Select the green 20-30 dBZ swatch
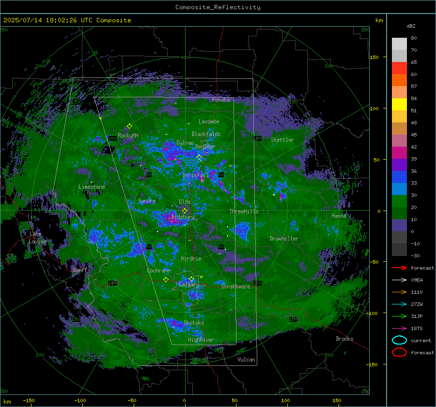436x407 pixels. click(399, 201)
